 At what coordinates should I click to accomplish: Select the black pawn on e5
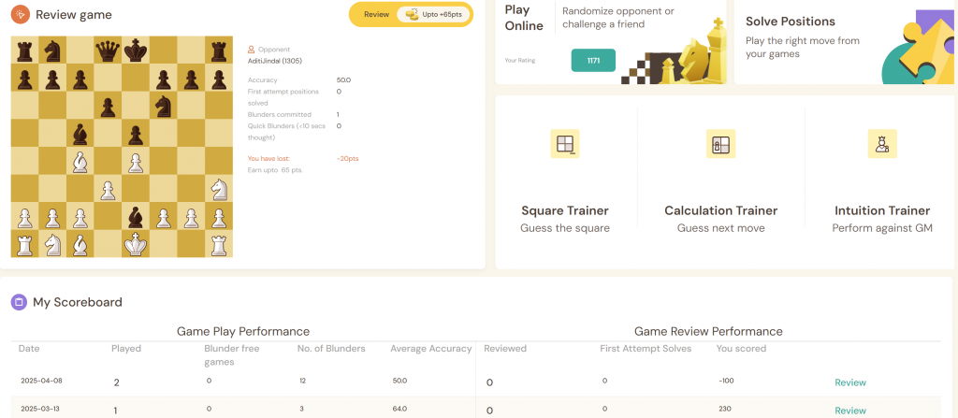pos(136,134)
